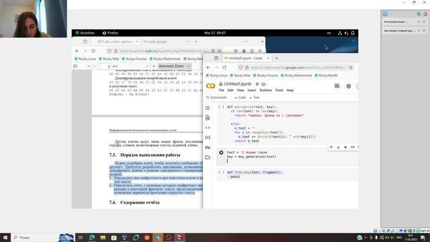Screen dimensions: 430x242
Task: Open Rocky Reddit bookmark in Colab window
Action: pyautogui.click(x=326, y=75)
